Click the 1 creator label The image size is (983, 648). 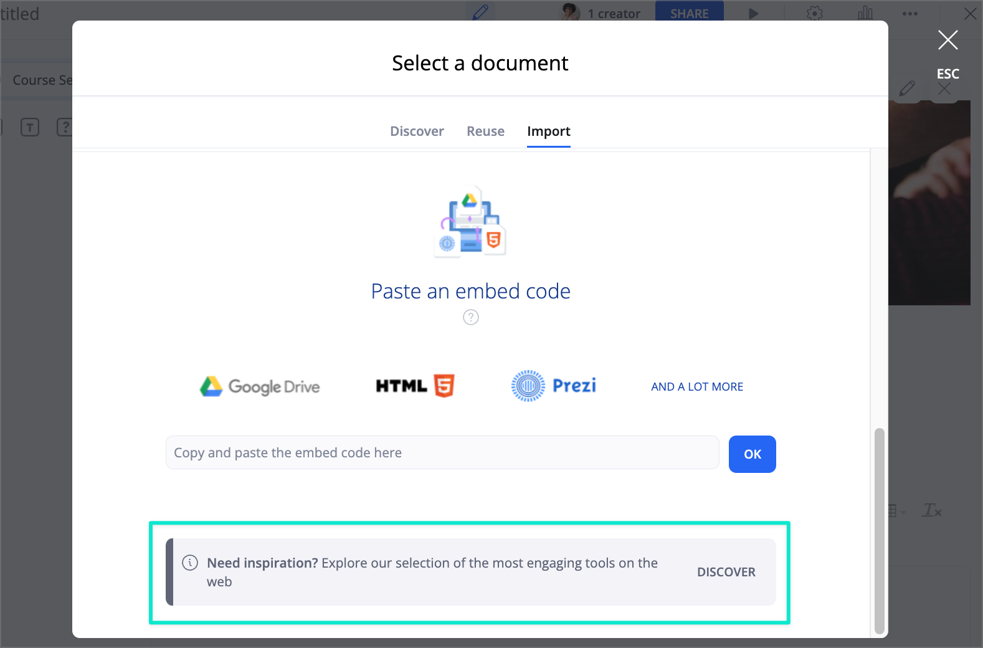(614, 14)
